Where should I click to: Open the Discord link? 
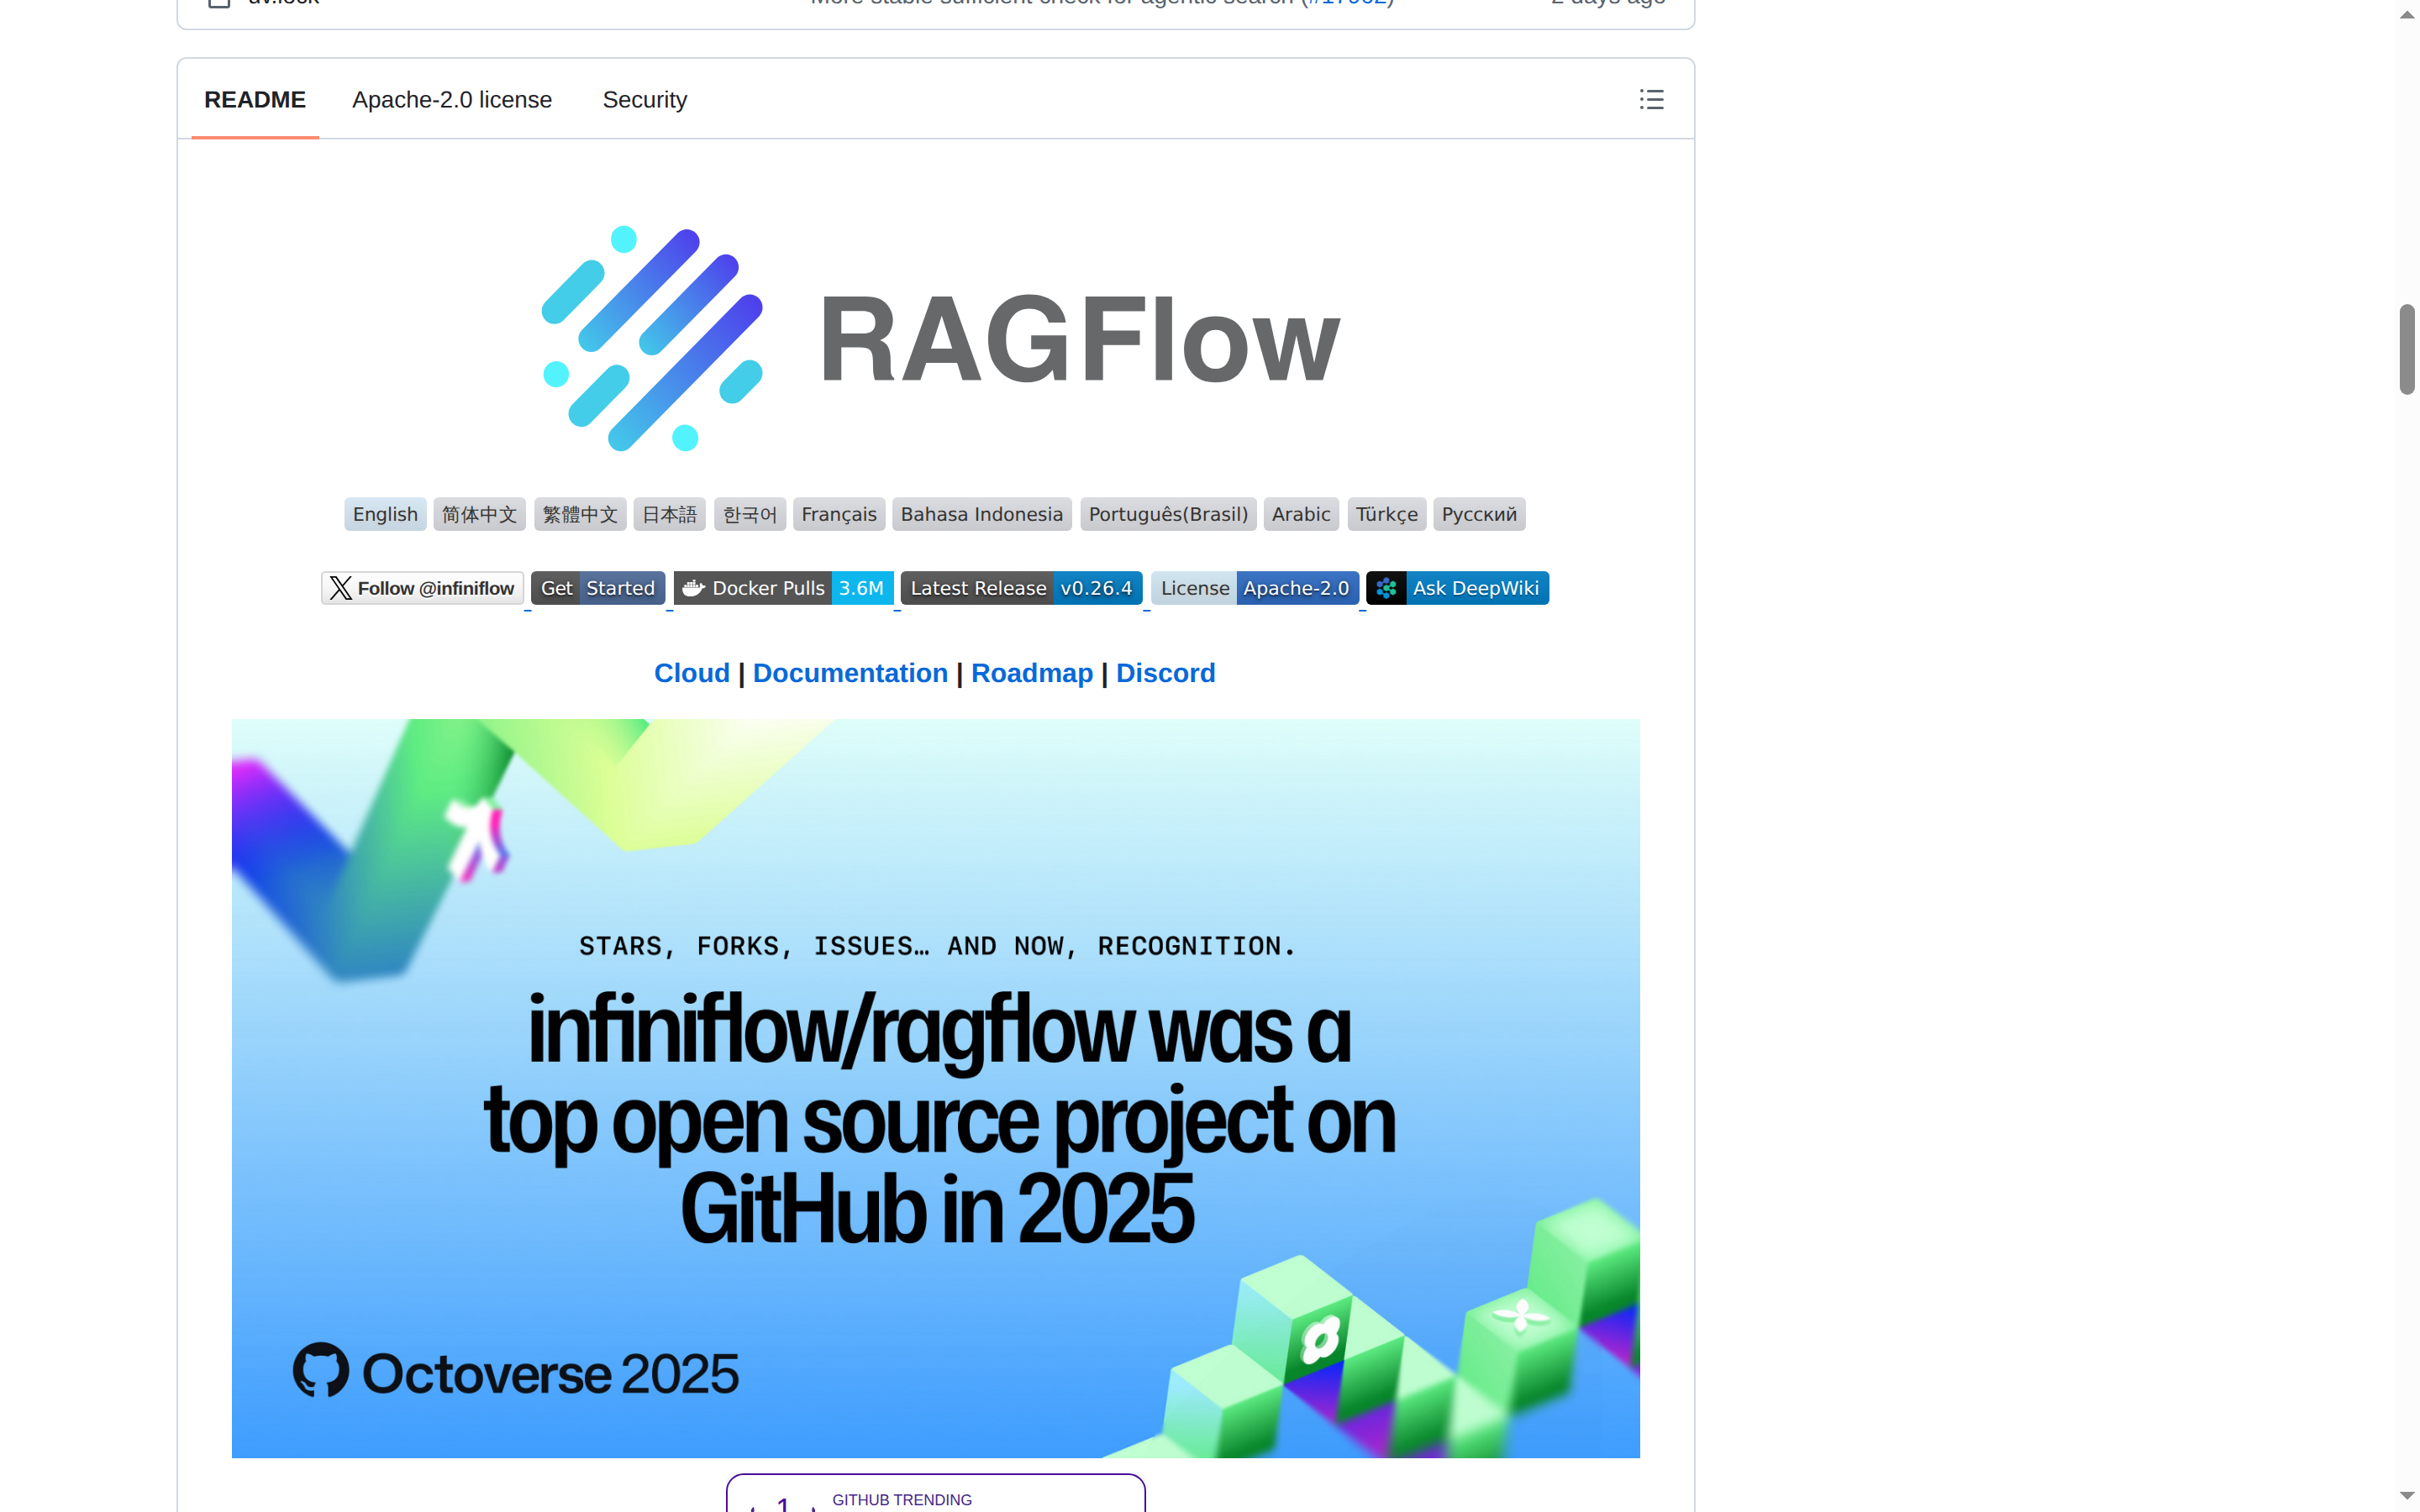click(1165, 673)
